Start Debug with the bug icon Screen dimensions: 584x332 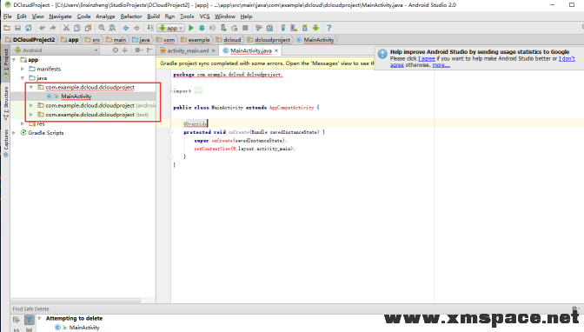[202, 28]
